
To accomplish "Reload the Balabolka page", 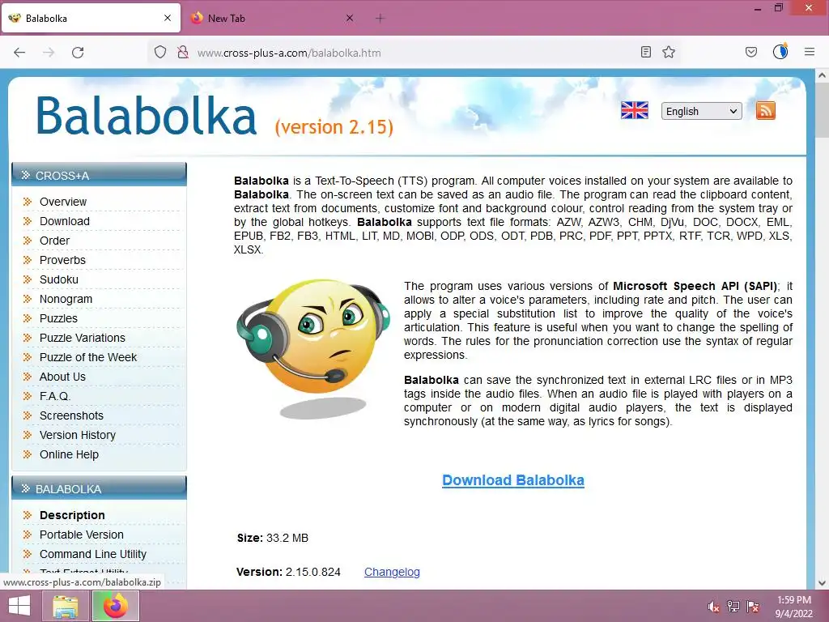I will coord(78,53).
